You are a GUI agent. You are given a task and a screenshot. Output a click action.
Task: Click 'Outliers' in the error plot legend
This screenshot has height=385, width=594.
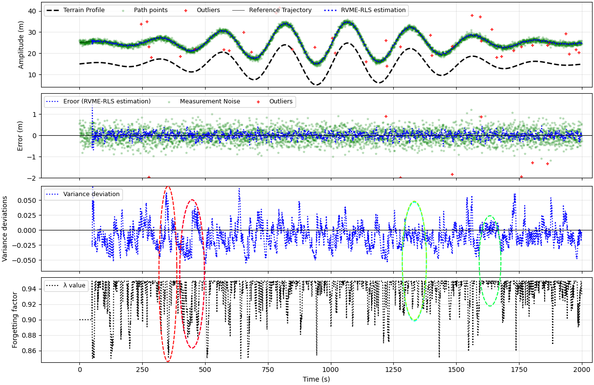coord(281,101)
